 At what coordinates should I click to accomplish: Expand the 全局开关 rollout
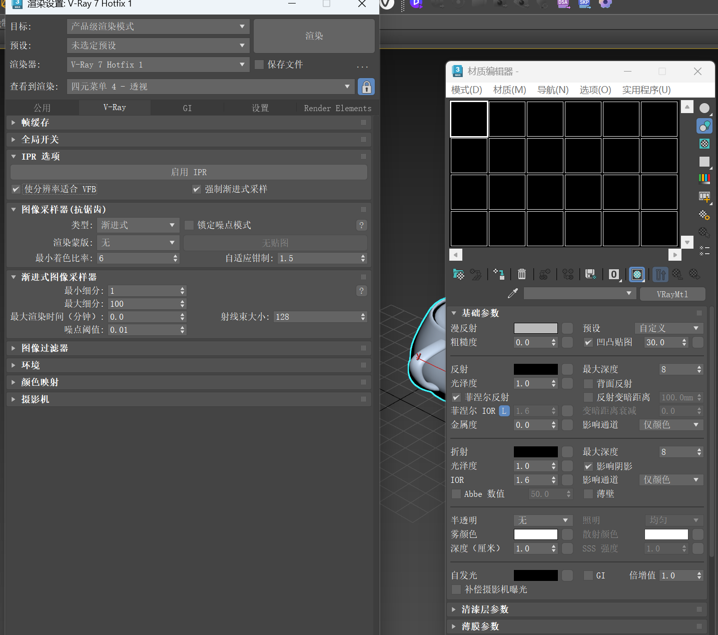tap(189, 140)
